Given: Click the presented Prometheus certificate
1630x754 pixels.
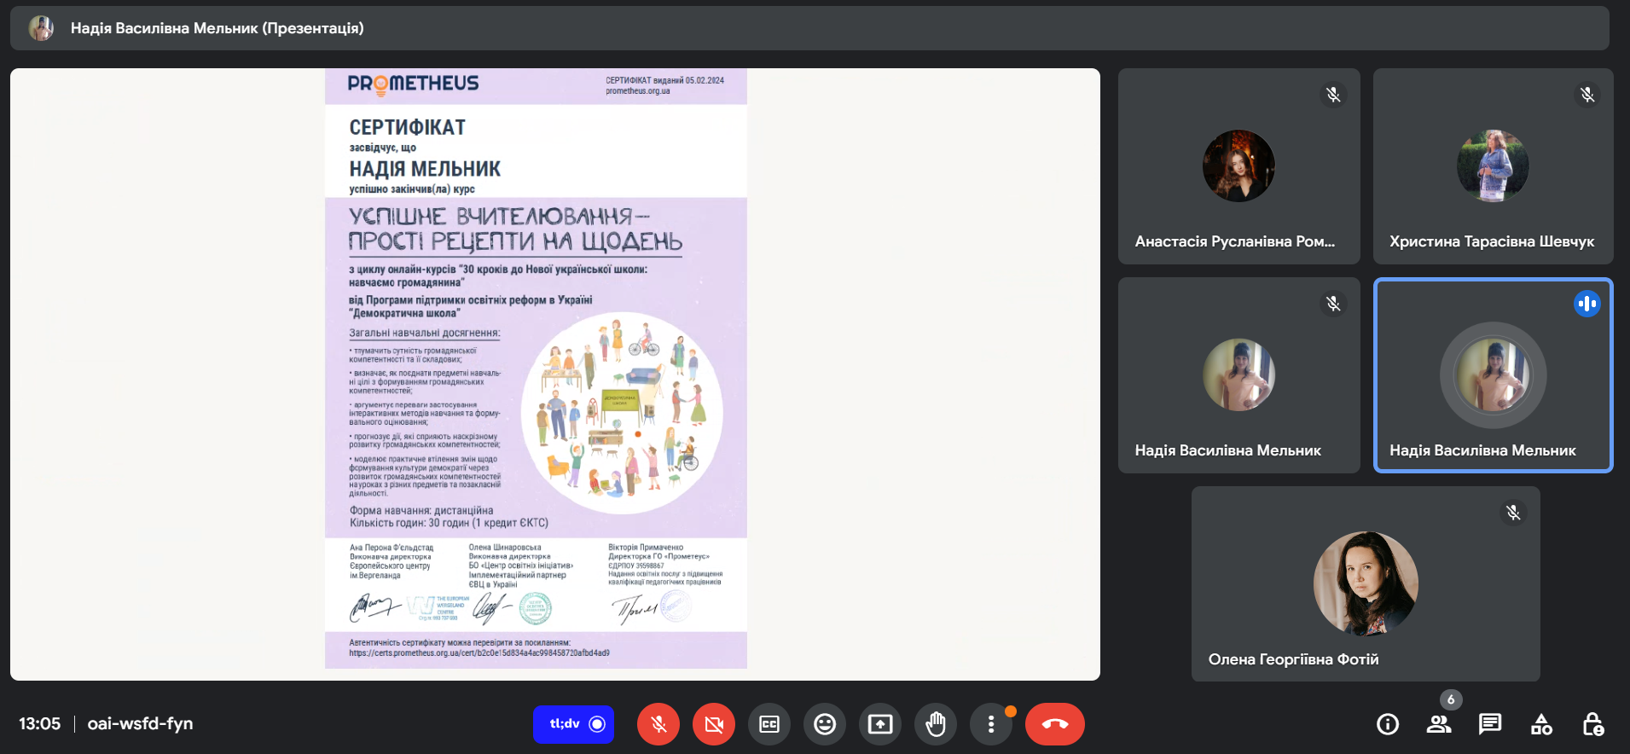Looking at the screenshot, I should coord(536,368).
